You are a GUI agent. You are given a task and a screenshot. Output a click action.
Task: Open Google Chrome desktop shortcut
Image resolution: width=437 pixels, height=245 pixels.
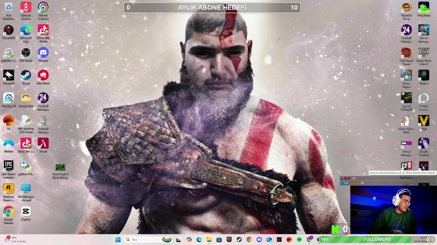click(x=9, y=215)
